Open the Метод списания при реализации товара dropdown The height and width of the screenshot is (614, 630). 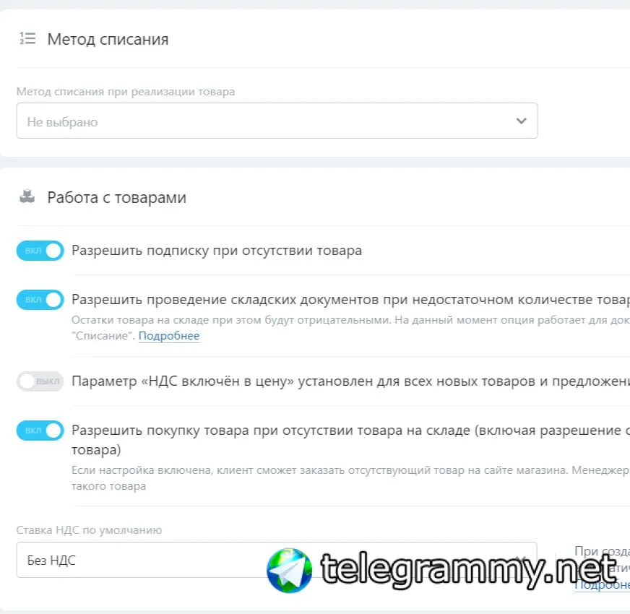pos(277,121)
